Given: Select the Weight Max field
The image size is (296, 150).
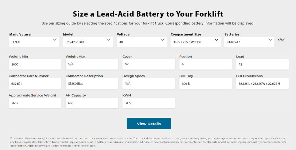Looking at the screenshot, I should pyautogui.click(x=92, y=64).
